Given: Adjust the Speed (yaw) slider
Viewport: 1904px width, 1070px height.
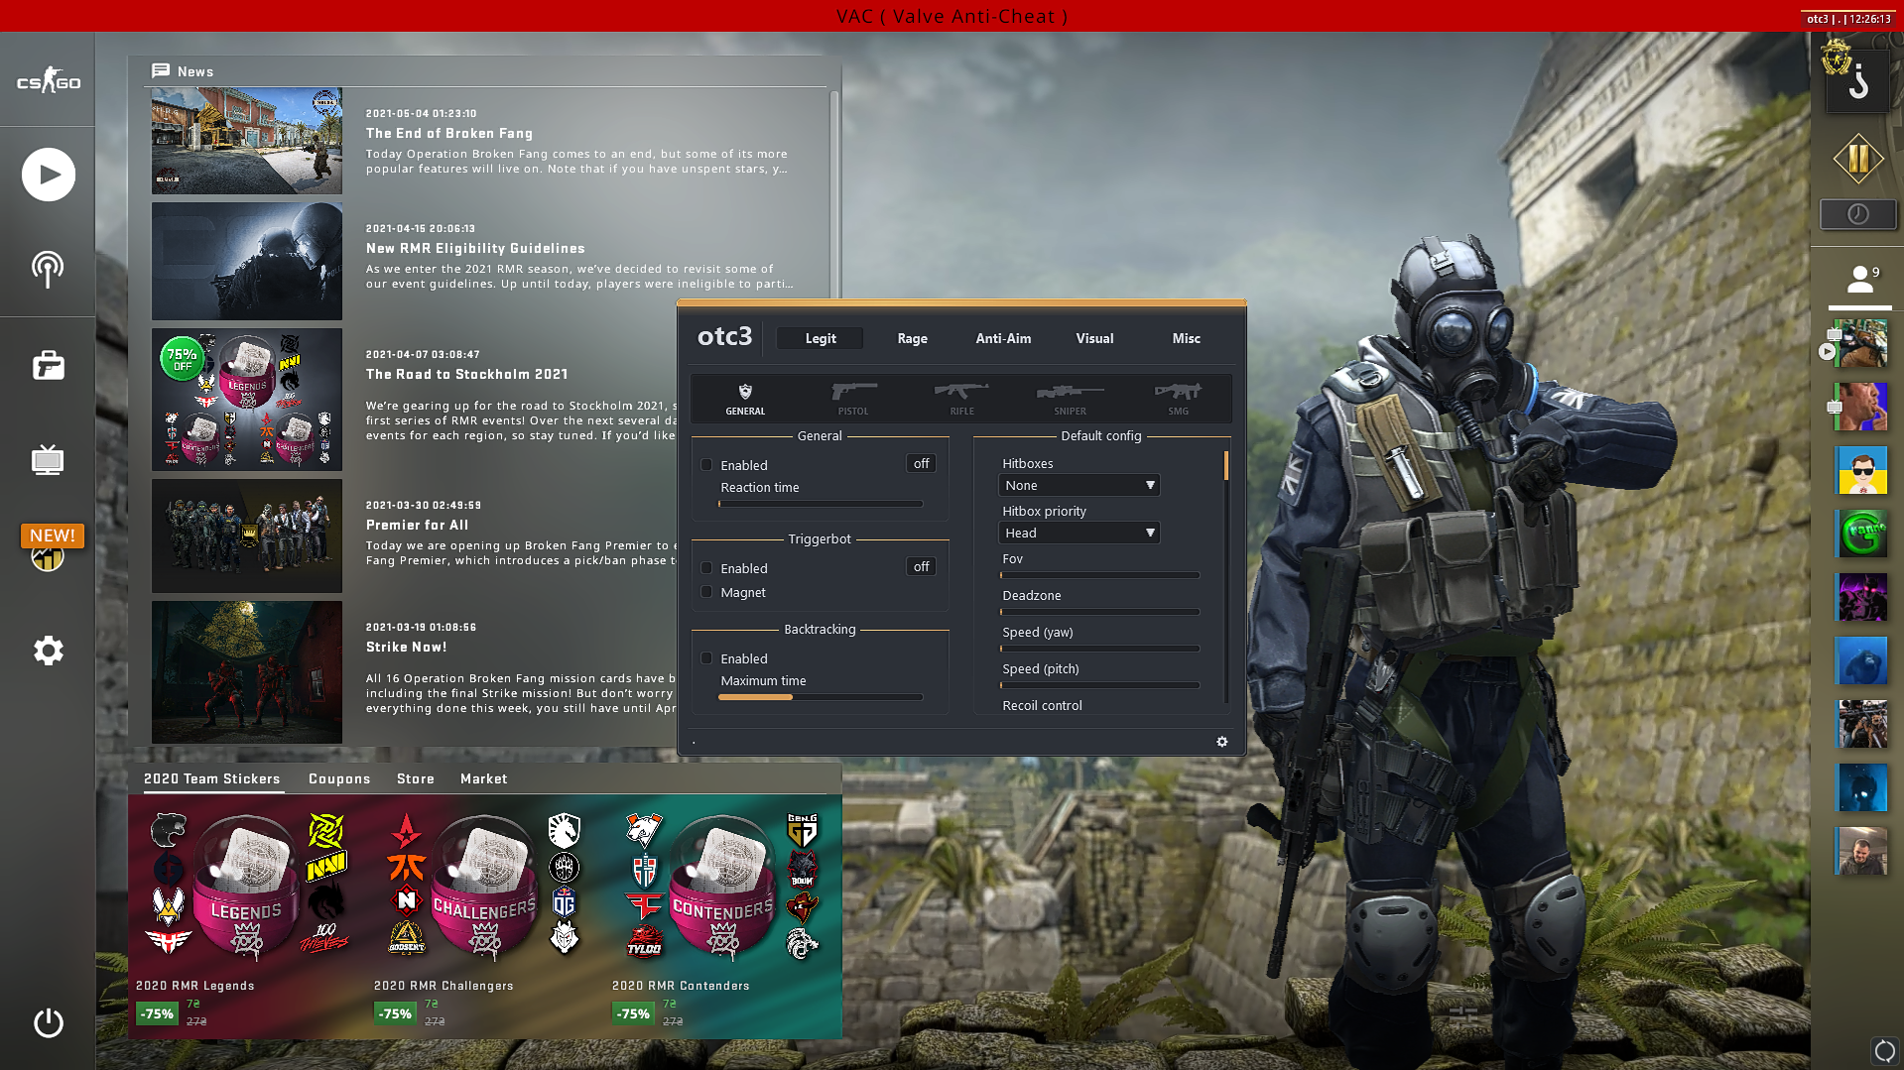Looking at the screenshot, I should [x=1099, y=649].
